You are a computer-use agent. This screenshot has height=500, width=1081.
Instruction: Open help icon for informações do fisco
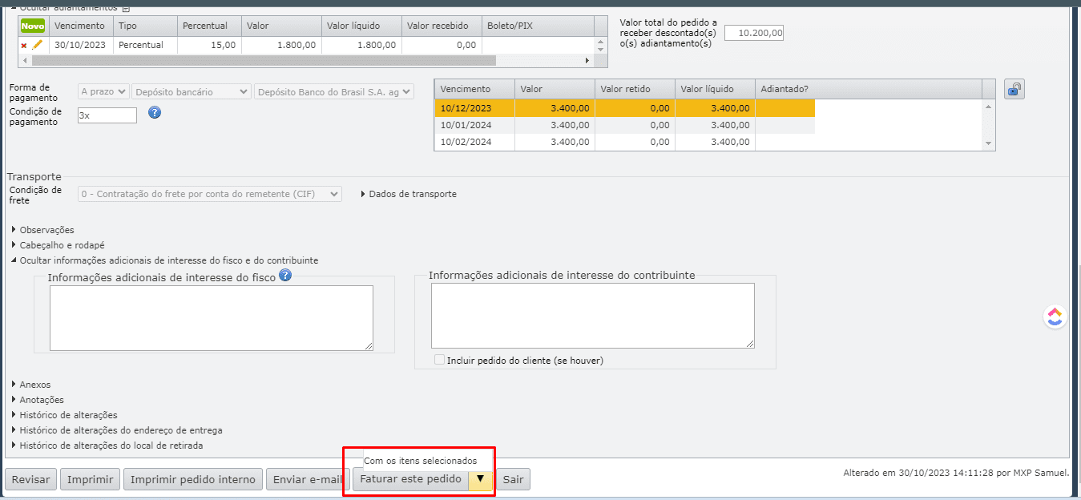(x=284, y=275)
